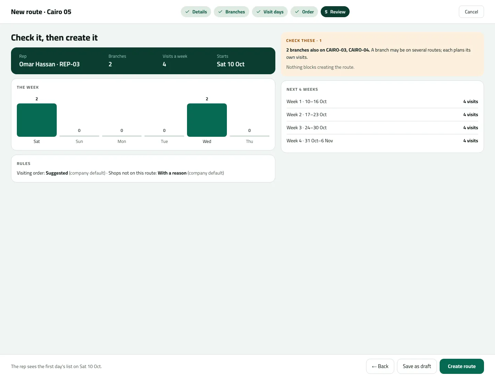Click the Thu day label

pyautogui.click(x=250, y=142)
